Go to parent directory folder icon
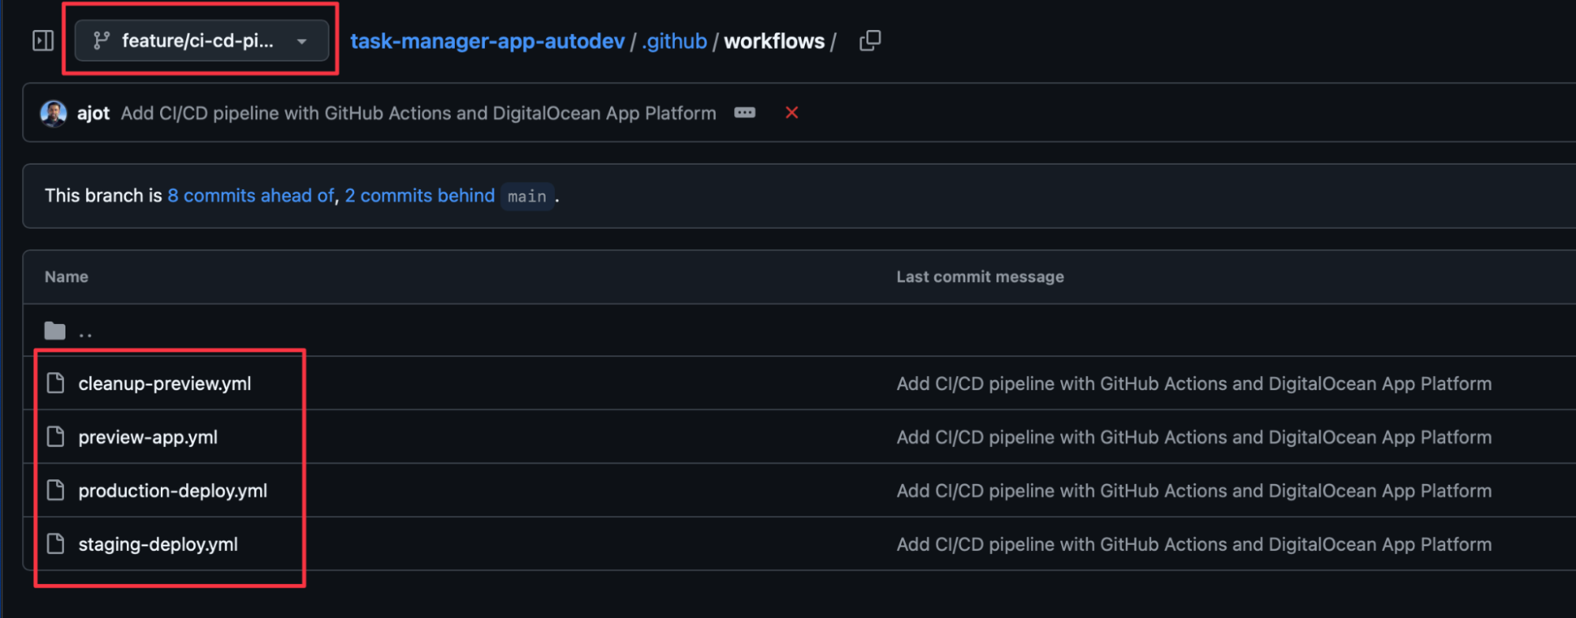This screenshot has height=618, width=1576. (x=55, y=330)
